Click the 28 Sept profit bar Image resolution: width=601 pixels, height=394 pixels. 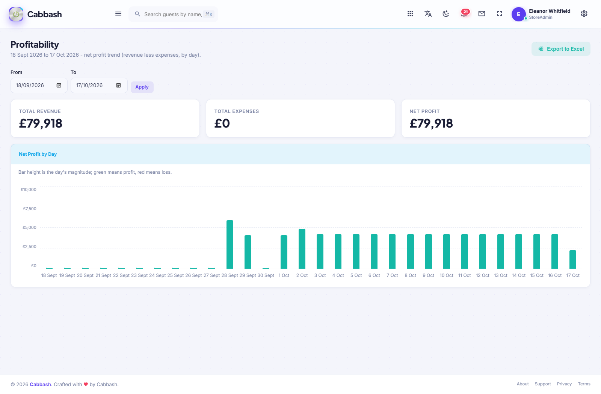click(230, 244)
